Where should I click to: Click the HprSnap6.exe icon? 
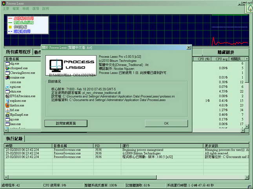[7, 115]
